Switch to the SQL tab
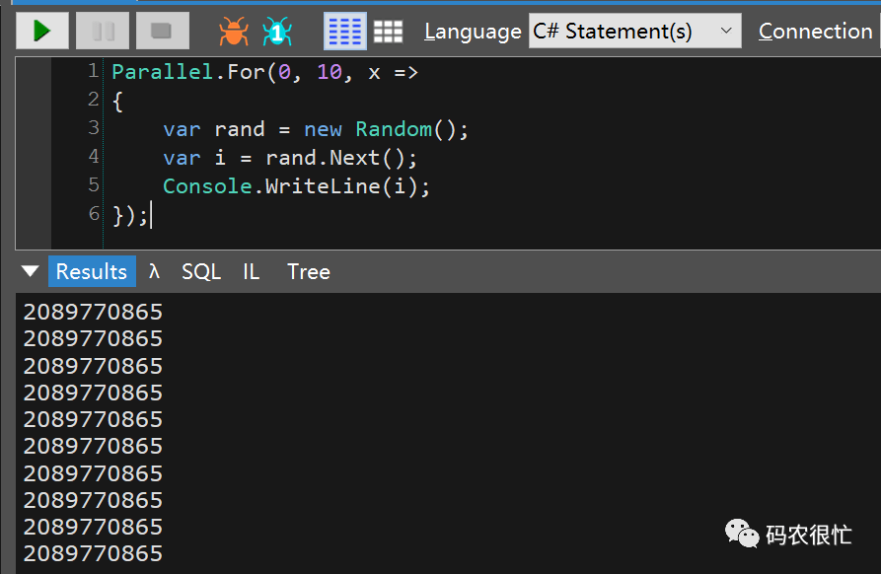 click(201, 271)
